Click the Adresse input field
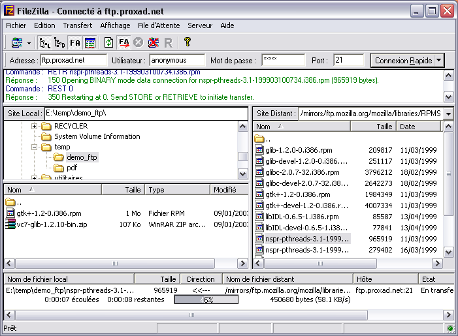The height and width of the screenshot is (336, 458). pyautogui.click(x=74, y=60)
